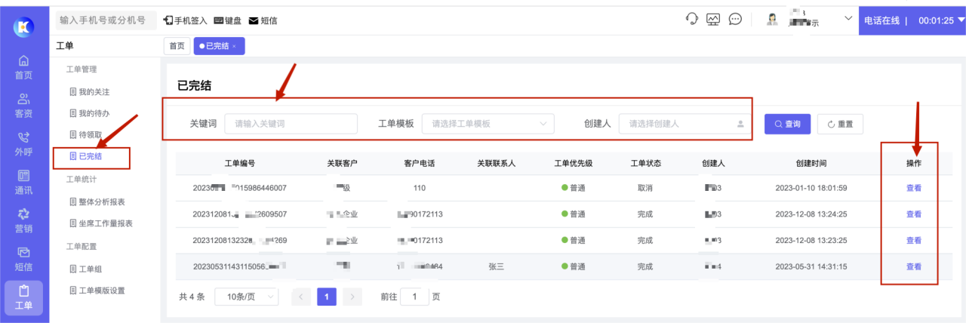Open 待领取 in the menu
This screenshot has height=323, width=966.
point(85,134)
